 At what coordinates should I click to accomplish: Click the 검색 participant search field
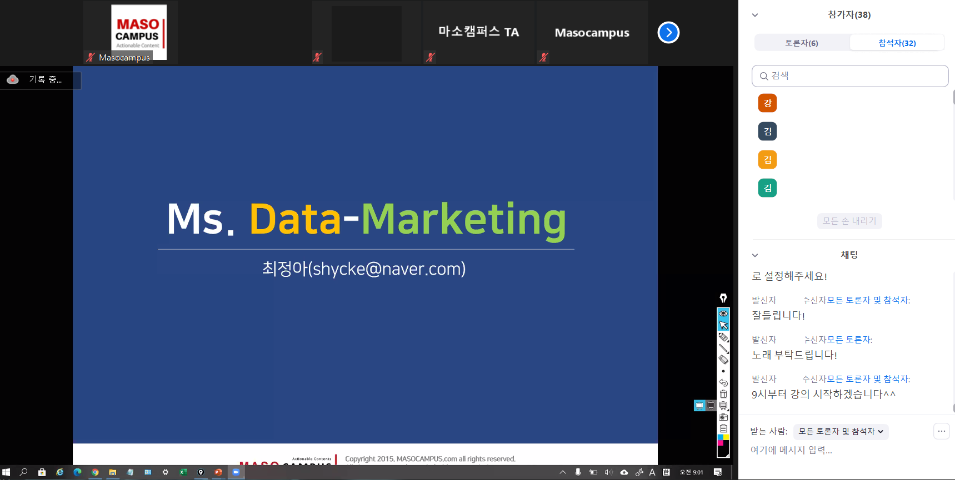coord(850,76)
